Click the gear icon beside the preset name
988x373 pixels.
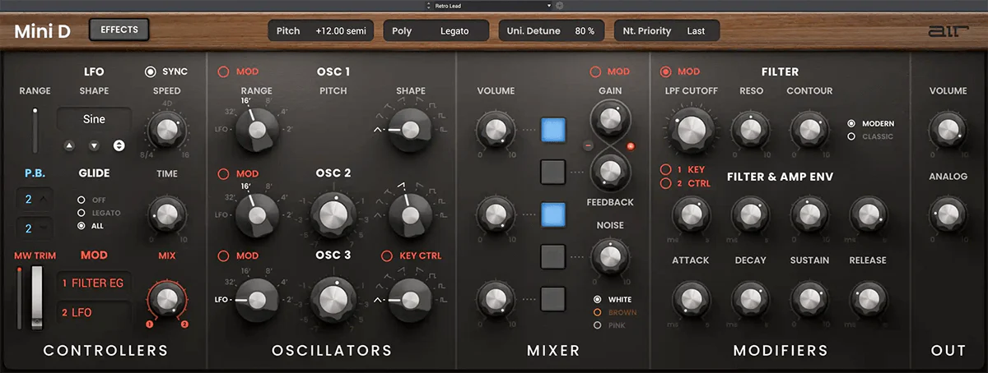[560, 5]
